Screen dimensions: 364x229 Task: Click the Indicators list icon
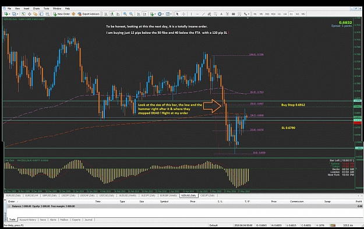point(152,14)
